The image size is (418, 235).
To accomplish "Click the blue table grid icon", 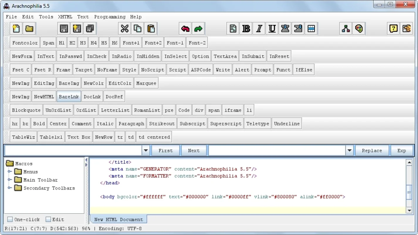I will coord(311,28).
